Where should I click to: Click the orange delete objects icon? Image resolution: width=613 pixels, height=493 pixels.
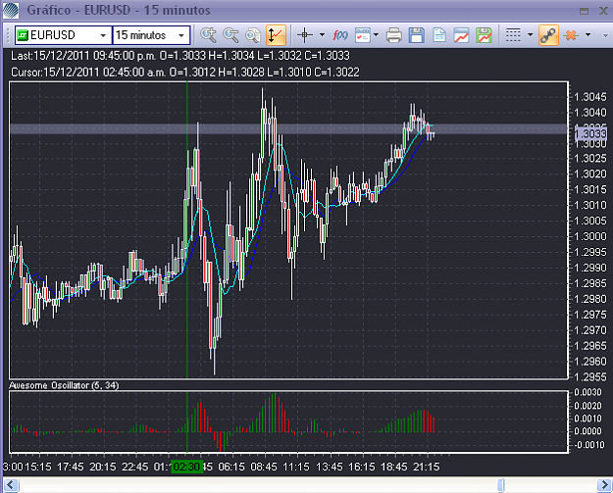(x=571, y=35)
